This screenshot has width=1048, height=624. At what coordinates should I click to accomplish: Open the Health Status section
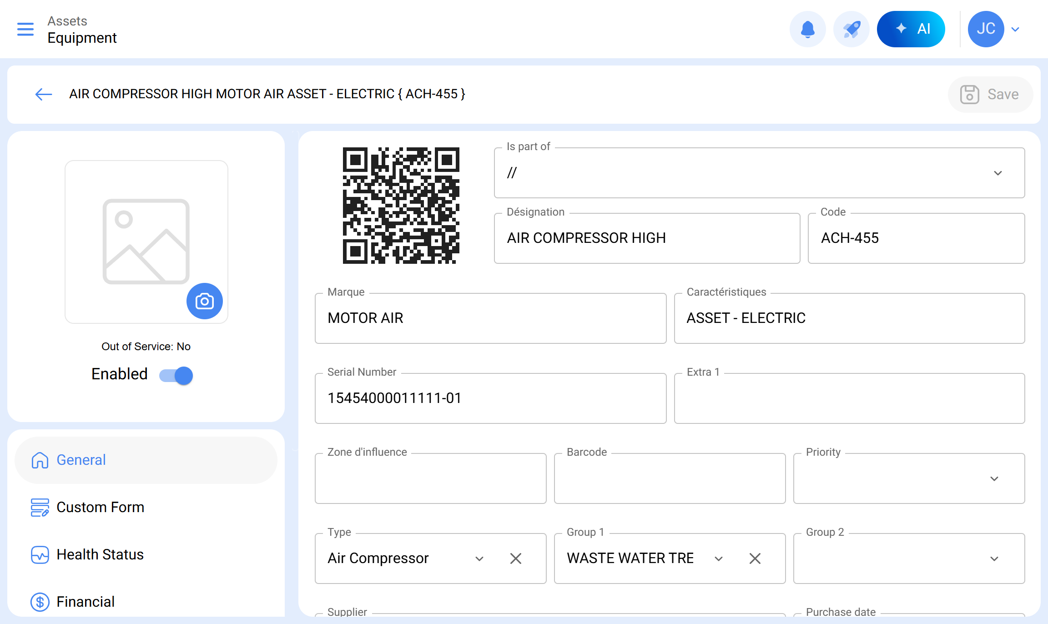click(x=100, y=554)
